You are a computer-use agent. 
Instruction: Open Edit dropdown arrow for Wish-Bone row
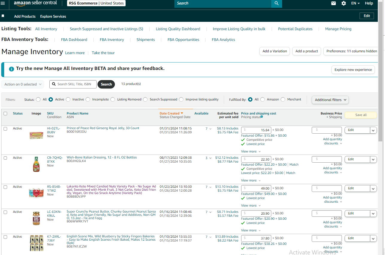[373, 159]
